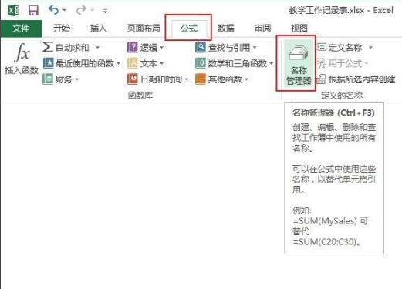
Task: Click the 根据所选内容创建 label
Action: pyautogui.click(x=362, y=79)
